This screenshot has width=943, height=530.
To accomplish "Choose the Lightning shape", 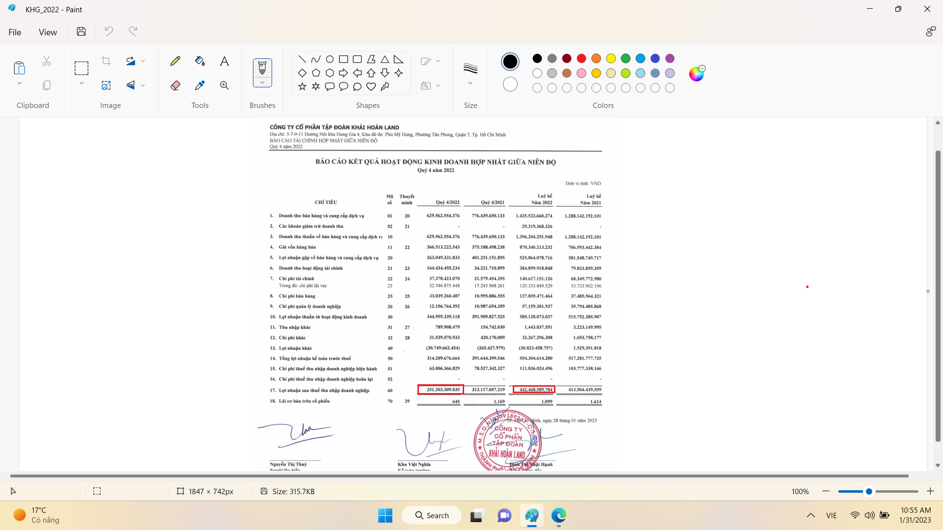I will pos(385,86).
